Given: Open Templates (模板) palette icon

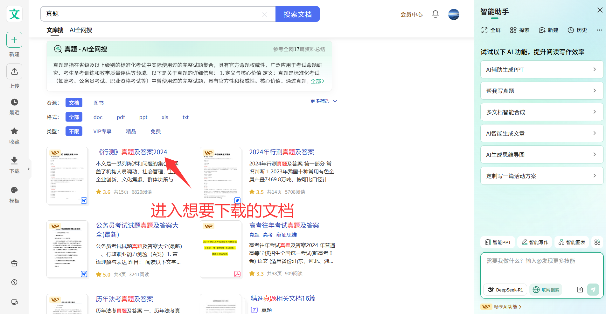Looking at the screenshot, I should coord(14,190).
